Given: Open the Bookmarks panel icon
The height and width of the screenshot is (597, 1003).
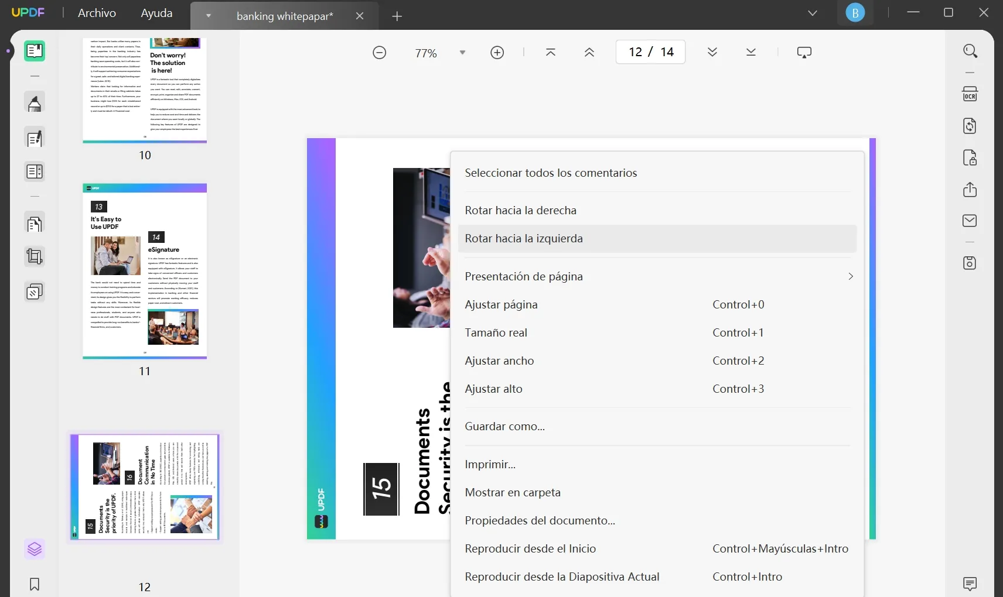Looking at the screenshot, I should 35,584.
